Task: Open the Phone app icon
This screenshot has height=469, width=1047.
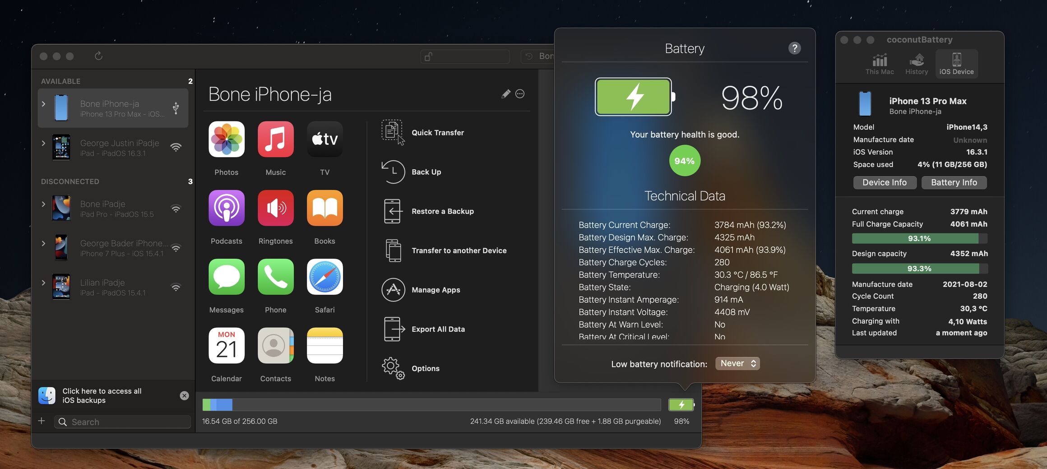Action: [276, 277]
